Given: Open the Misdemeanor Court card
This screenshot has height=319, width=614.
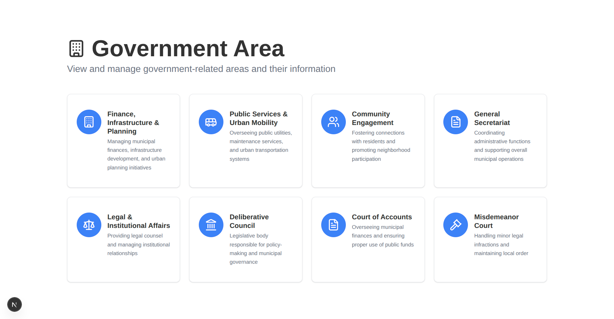Looking at the screenshot, I should click(x=490, y=239).
